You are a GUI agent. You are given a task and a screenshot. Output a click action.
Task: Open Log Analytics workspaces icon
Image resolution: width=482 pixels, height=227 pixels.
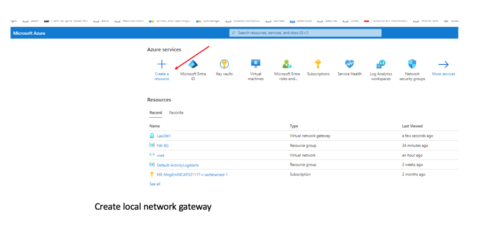pos(381,65)
